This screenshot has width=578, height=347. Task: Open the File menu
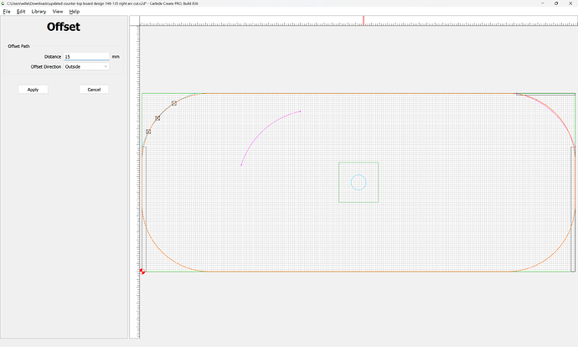(x=7, y=12)
